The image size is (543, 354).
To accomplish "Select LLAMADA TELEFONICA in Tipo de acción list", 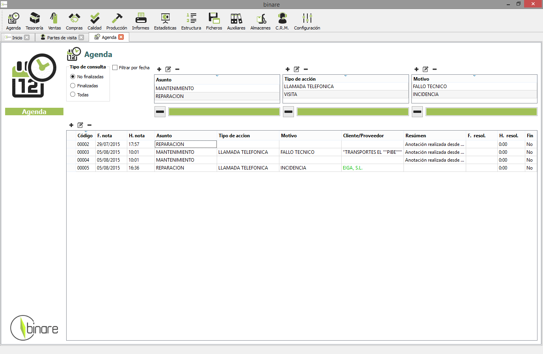I will [346, 87].
